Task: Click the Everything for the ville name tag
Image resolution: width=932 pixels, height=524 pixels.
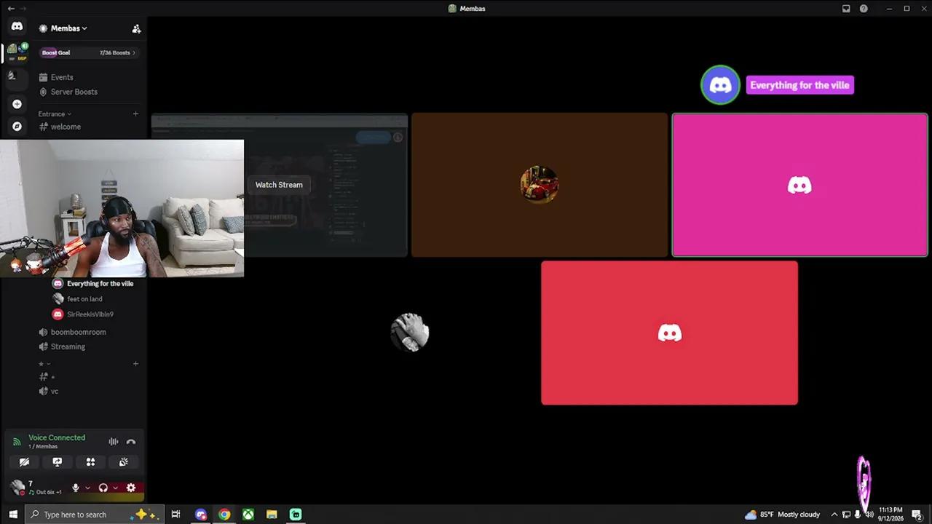Action: pos(799,85)
